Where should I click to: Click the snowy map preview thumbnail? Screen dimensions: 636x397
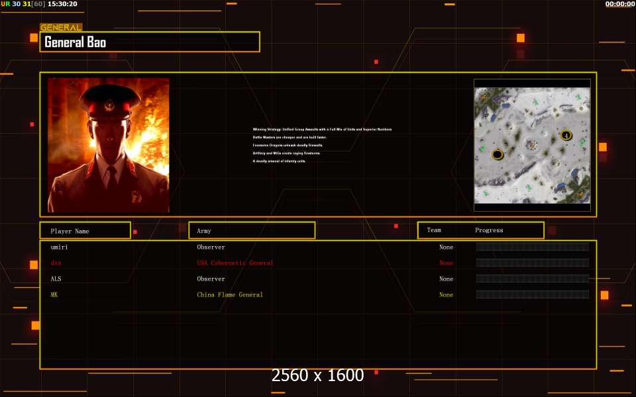pyautogui.click(x=532, y=145)
